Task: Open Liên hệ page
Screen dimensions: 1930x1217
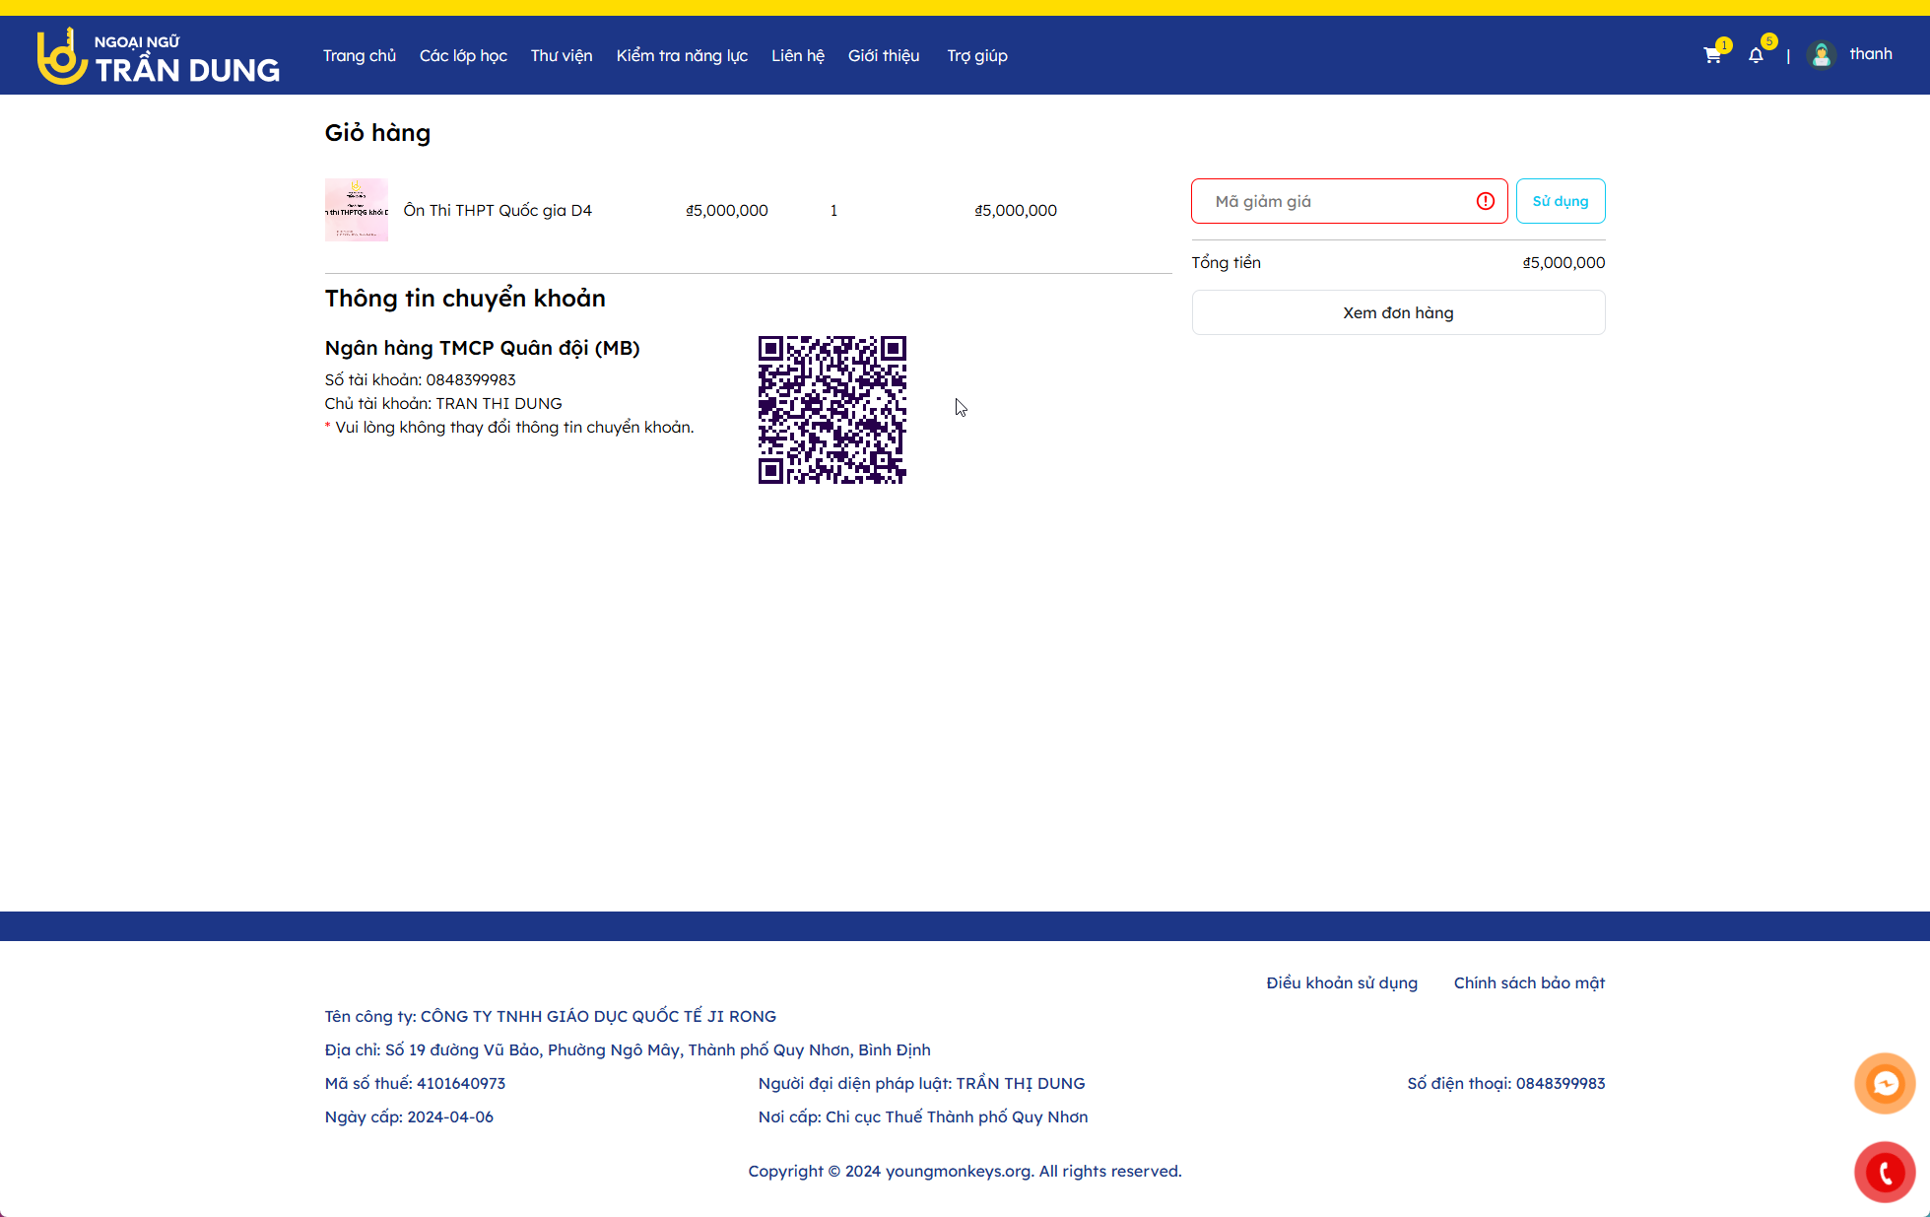Action: 798,55
